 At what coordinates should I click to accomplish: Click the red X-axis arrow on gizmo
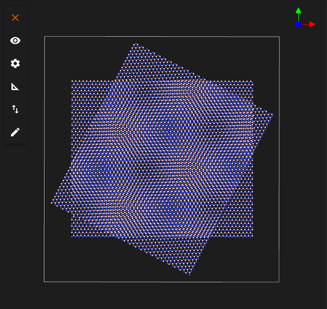click(312, 24)
